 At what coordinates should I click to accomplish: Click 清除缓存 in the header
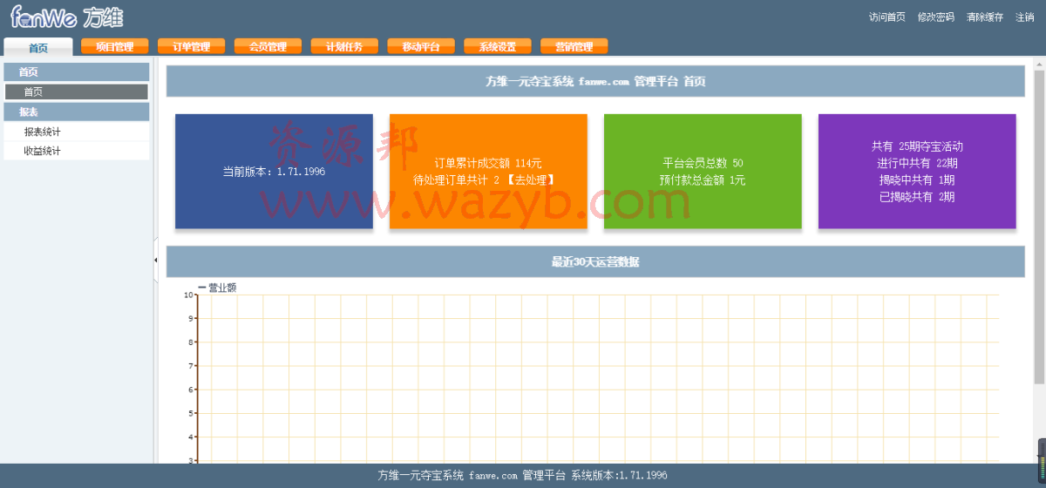(x=985, y=17)
